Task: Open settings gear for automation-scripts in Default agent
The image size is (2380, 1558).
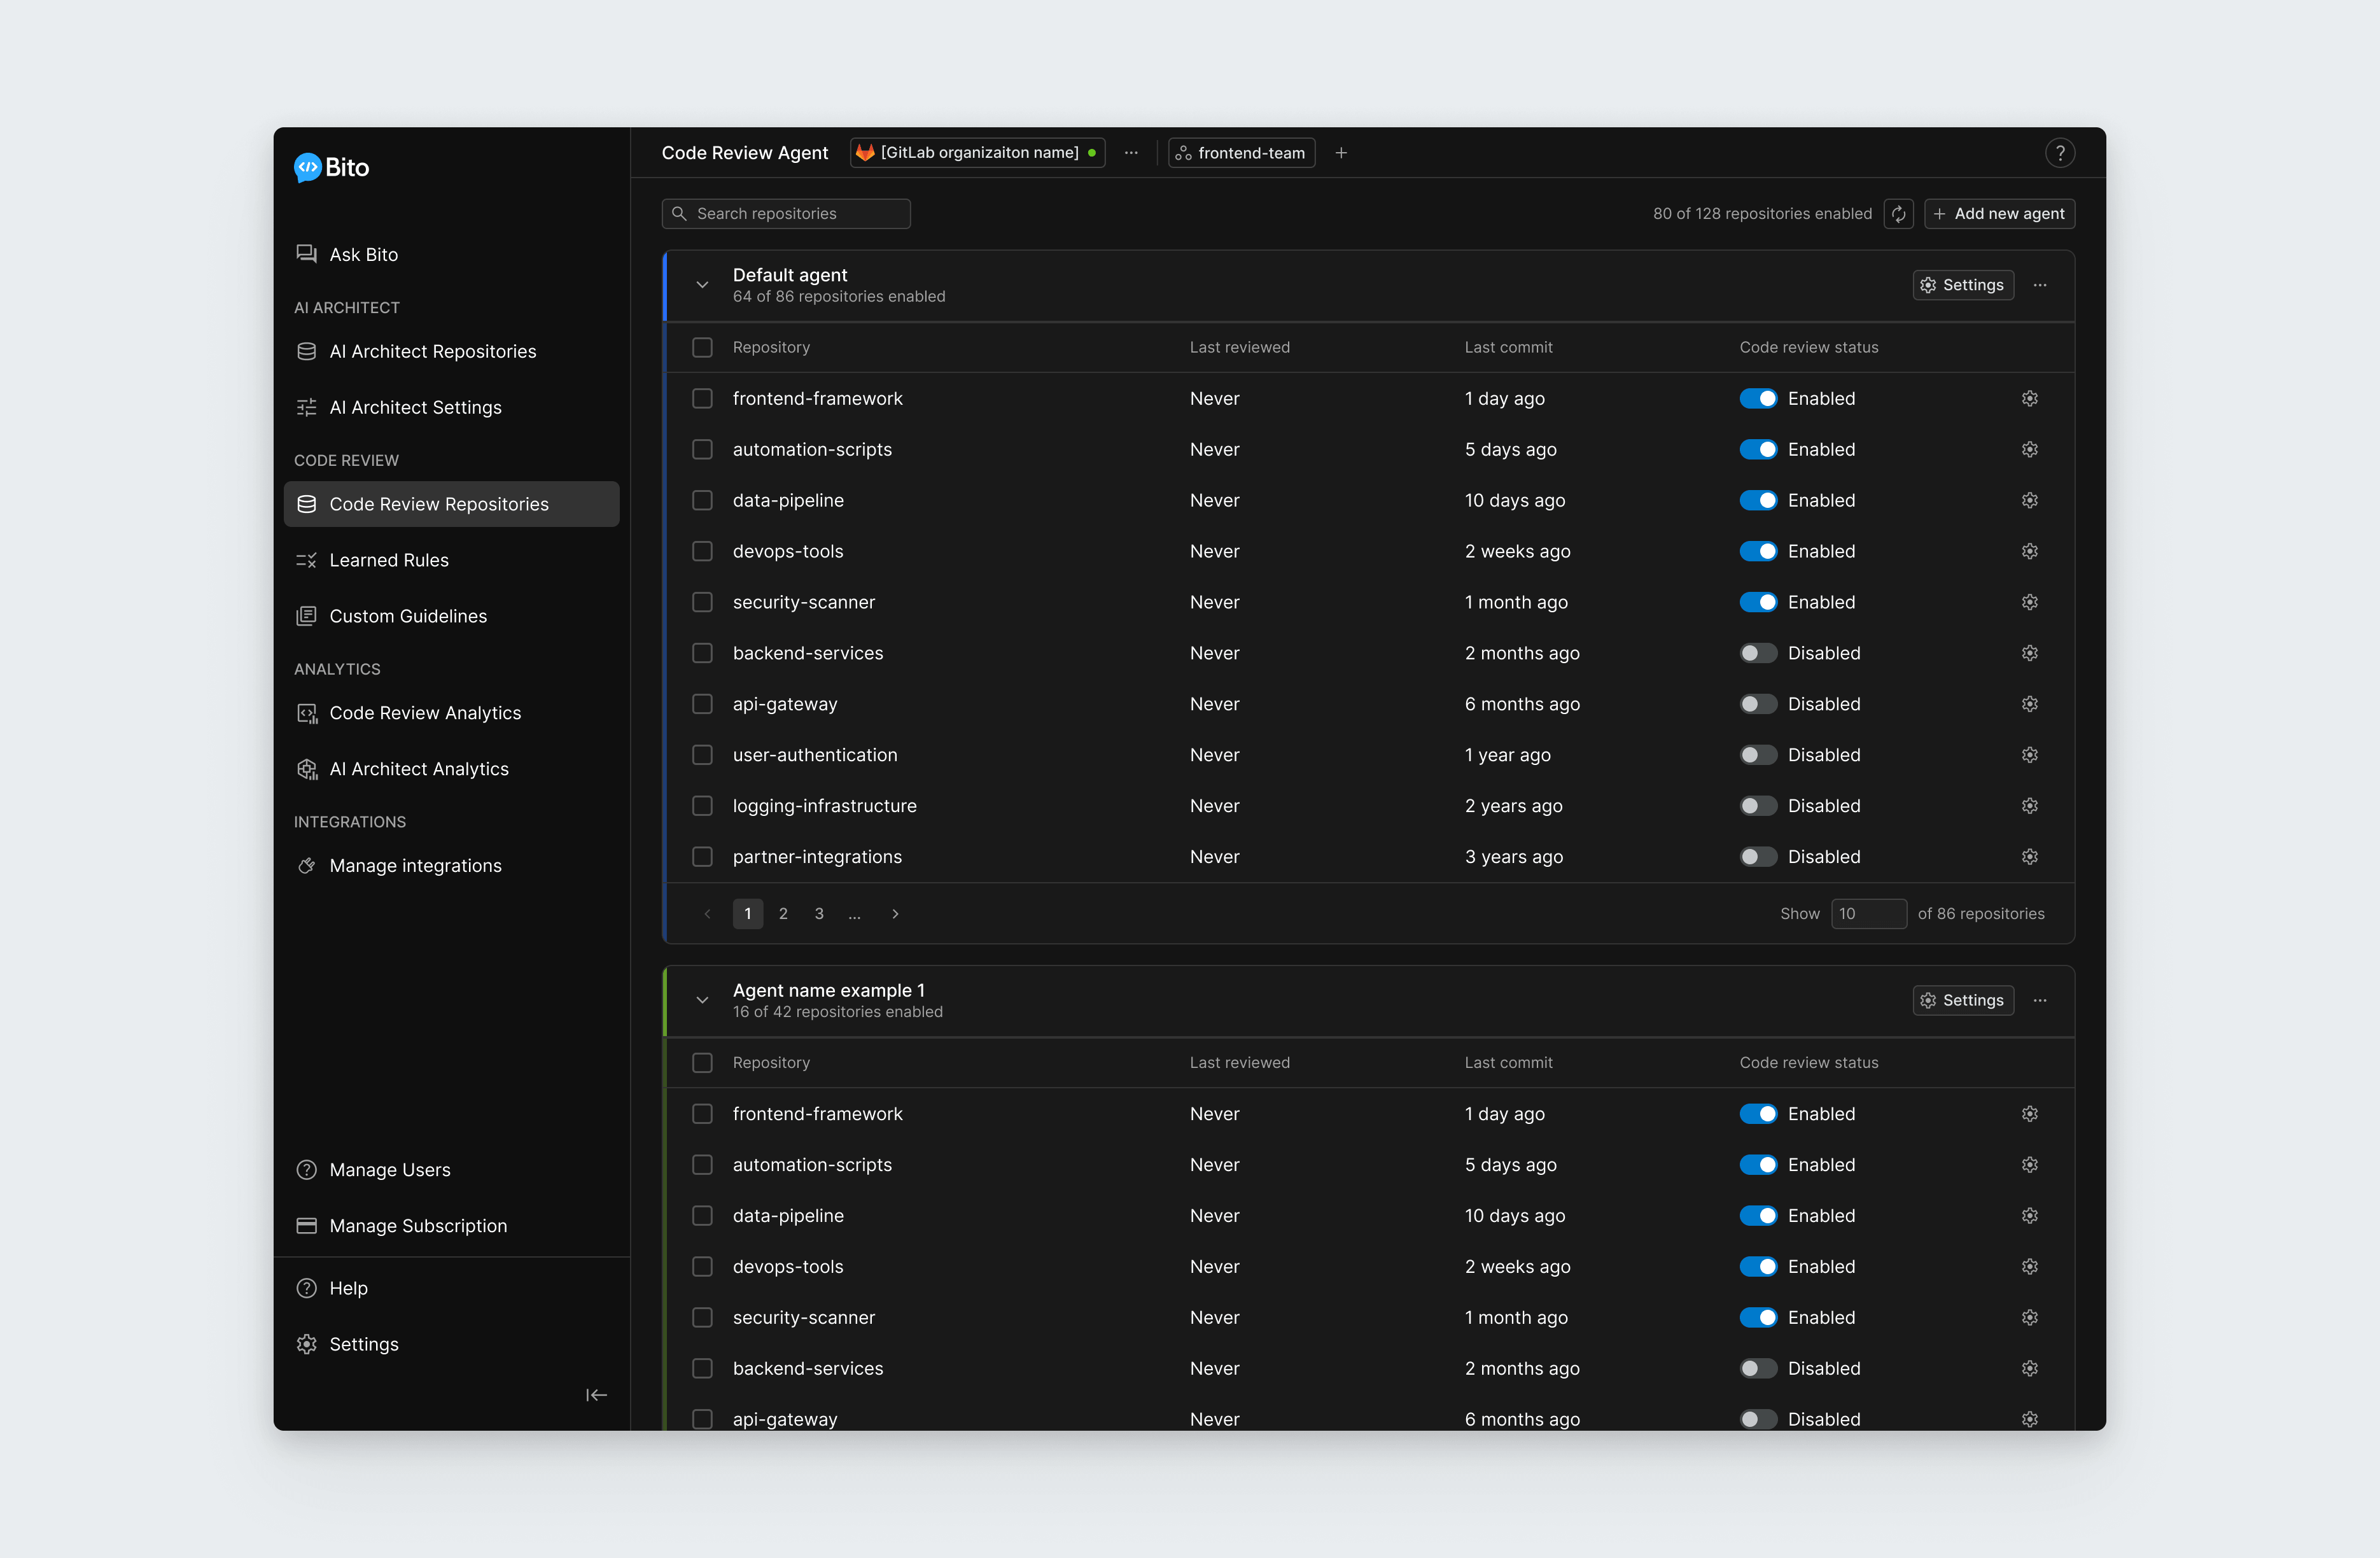Action: (2029, 450)
